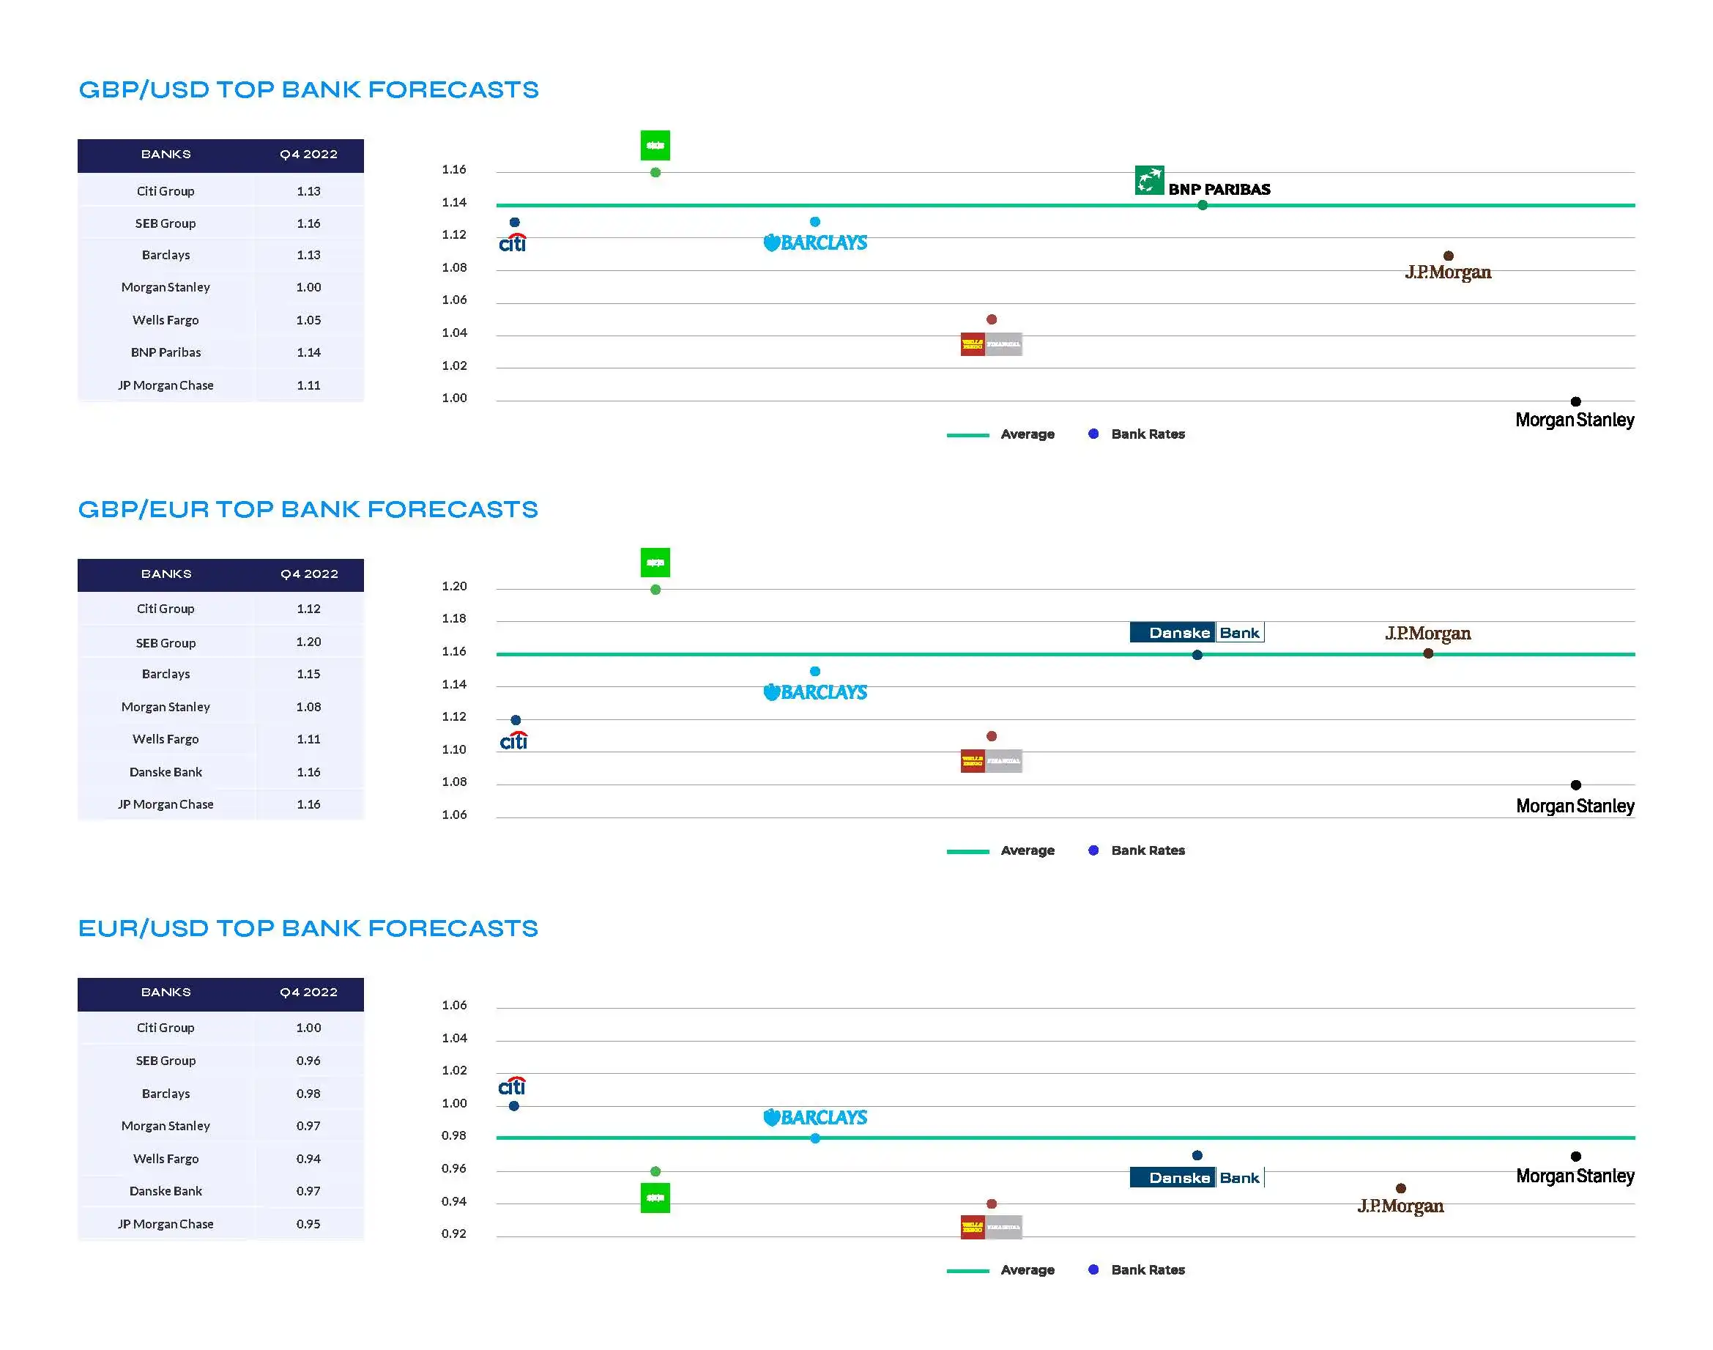Click the J.P.Morgan logo in GBP/USD chart

pyautogui.click(x=1449, y=272)
